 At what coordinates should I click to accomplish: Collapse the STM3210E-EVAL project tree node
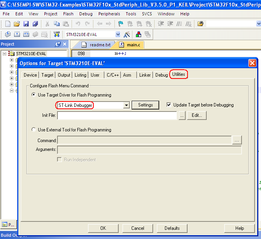point(5,54)
